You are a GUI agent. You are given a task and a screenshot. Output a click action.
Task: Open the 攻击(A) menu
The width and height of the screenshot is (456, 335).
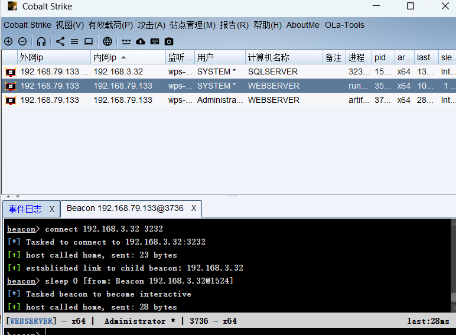click(151, 25)
